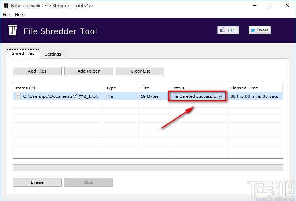Click the Items (1) column header
Viewport: 296px width, 201px height.
[x=59, y=88]
